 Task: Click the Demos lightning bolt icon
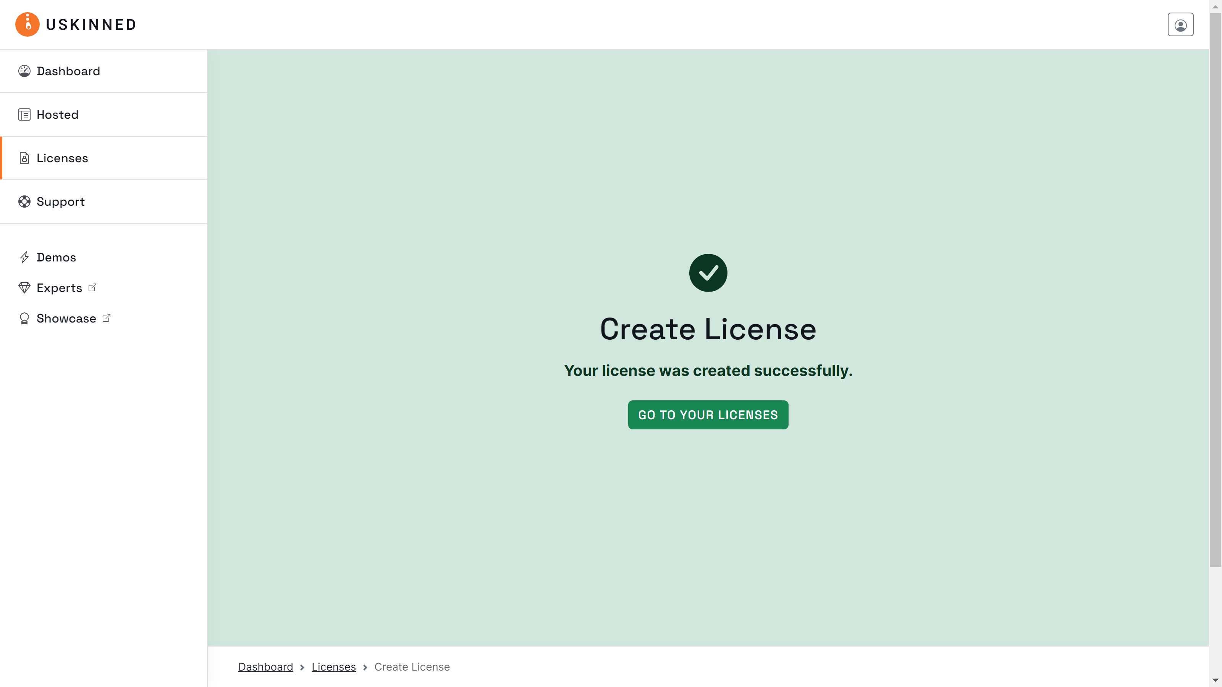[x=25, y=257]
